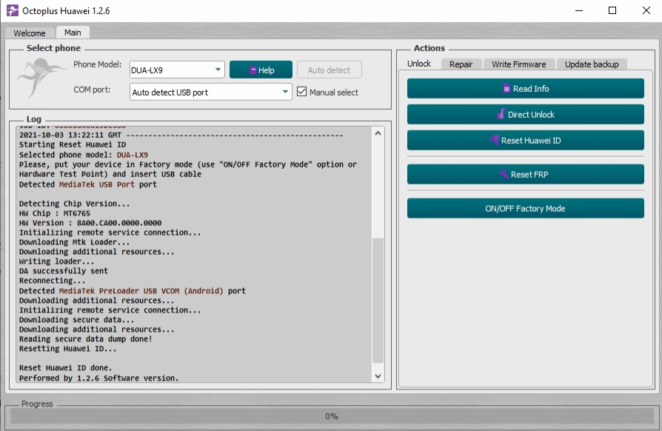This screenshot has width=662, height=431.
Task: Toggle the Manual select checkbox
Action: point(301,92)
